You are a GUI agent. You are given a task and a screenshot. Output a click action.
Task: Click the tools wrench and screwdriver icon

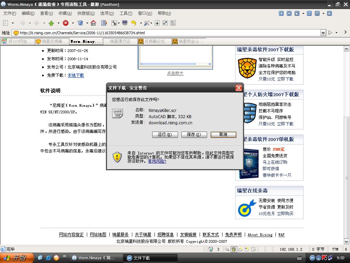pos(147,23)
